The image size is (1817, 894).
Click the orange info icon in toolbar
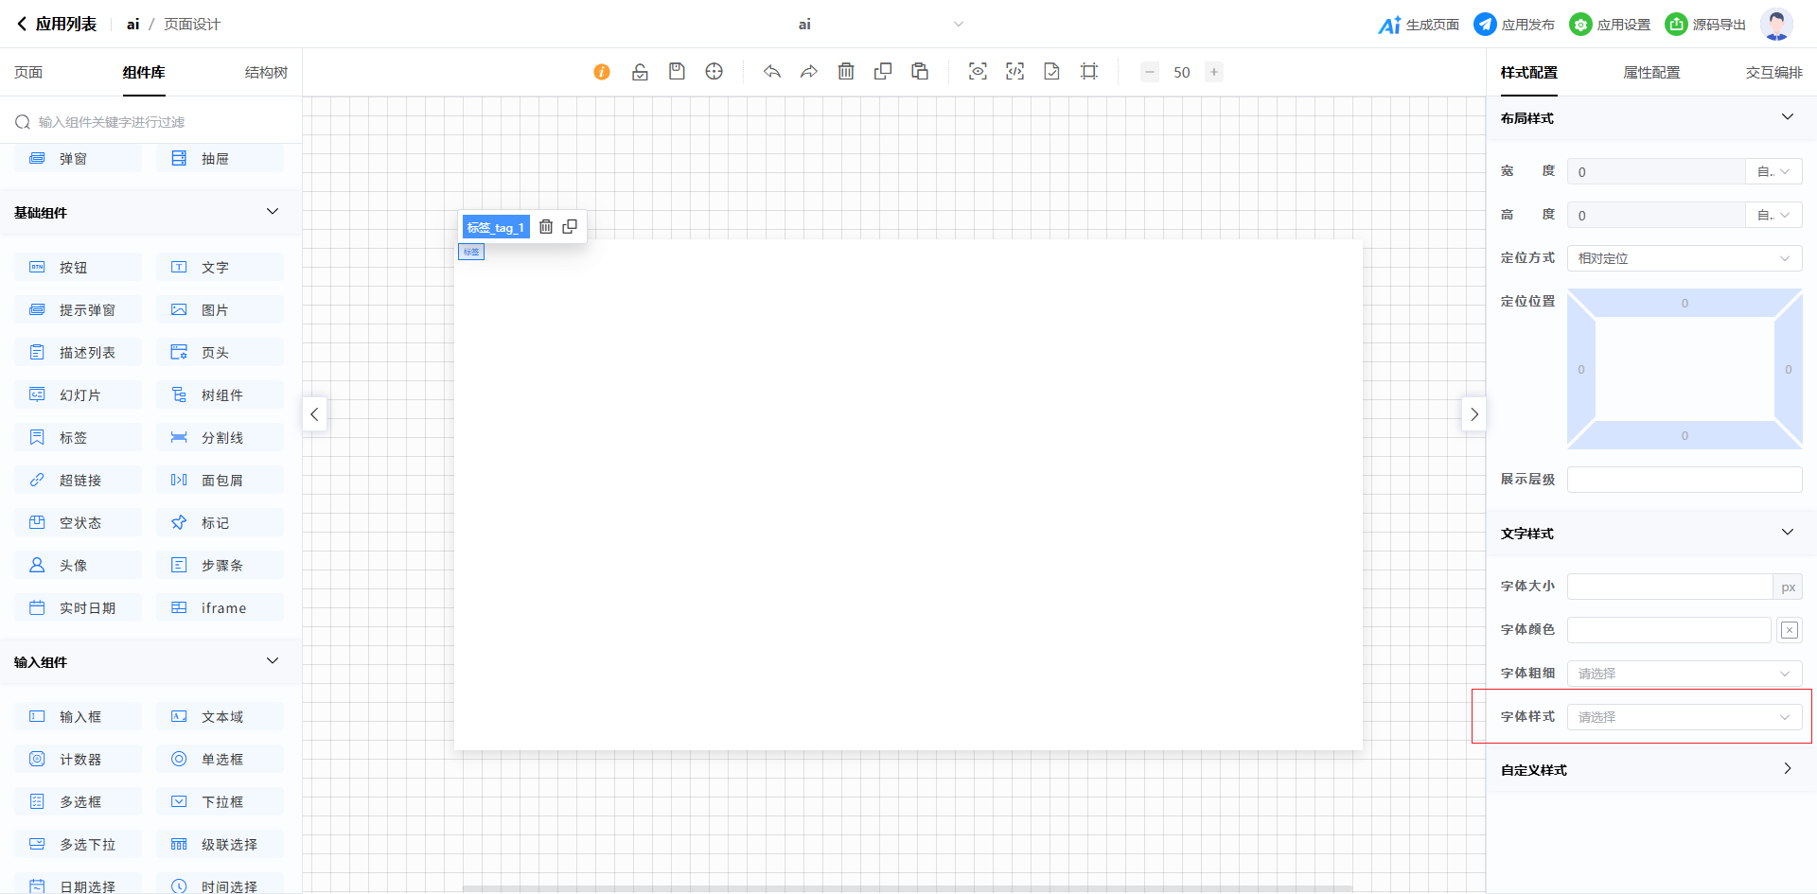pos(602,72)
